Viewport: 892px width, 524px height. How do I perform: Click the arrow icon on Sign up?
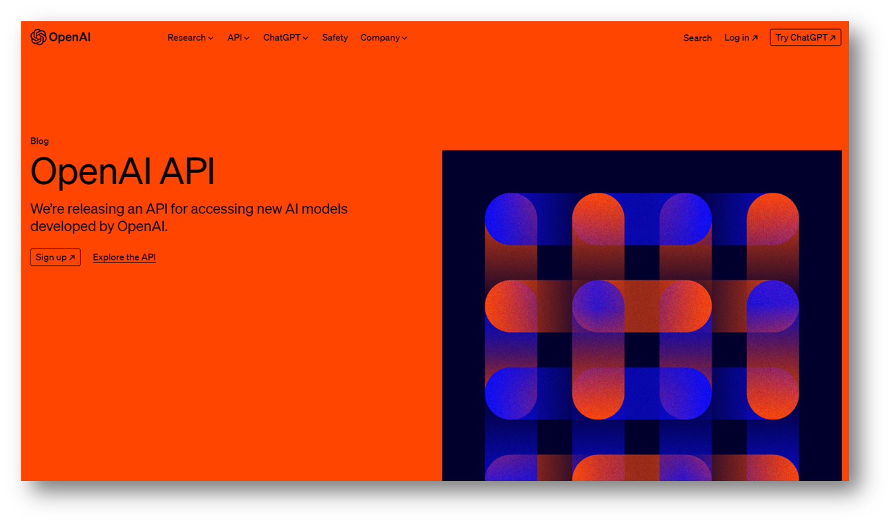coord(72,258)
